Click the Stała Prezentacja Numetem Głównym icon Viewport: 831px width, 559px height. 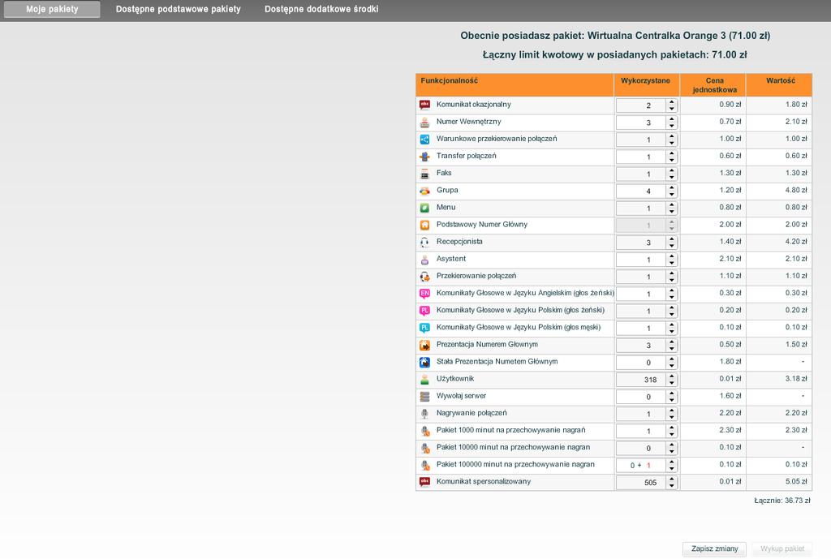tap(424, 362)
